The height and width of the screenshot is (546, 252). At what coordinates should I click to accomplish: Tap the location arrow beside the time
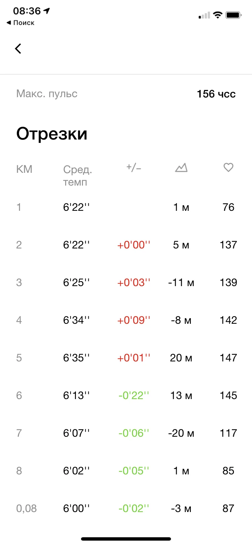47,11
